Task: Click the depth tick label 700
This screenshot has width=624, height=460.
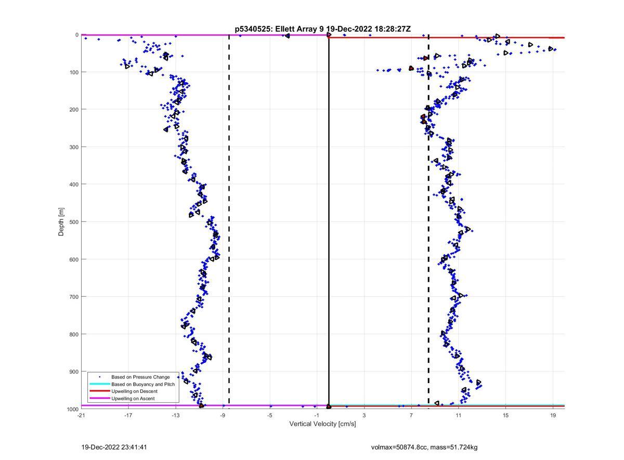Action: point(73,297)
